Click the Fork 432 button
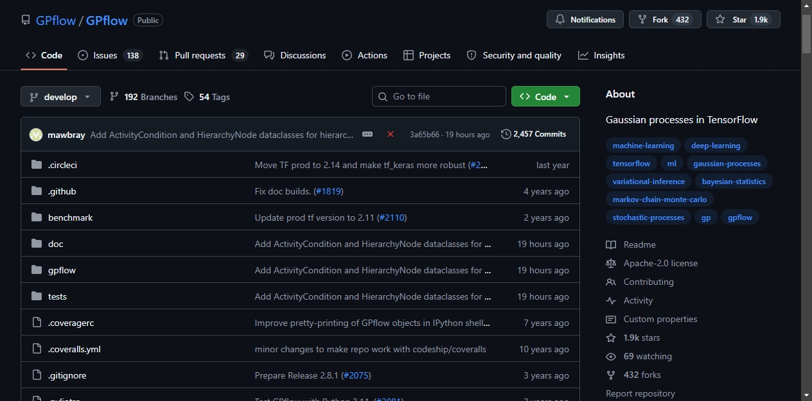The image size is (812, 401). (x=665, y=19)
